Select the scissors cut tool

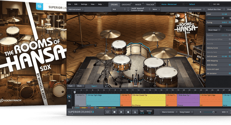pos(69,101)
